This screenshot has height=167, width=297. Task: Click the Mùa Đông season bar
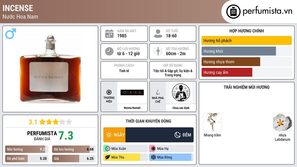(171, 157)
